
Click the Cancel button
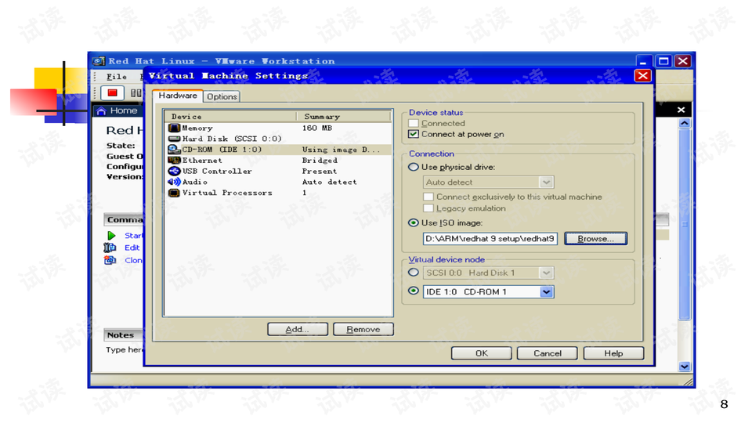[548, 353]
